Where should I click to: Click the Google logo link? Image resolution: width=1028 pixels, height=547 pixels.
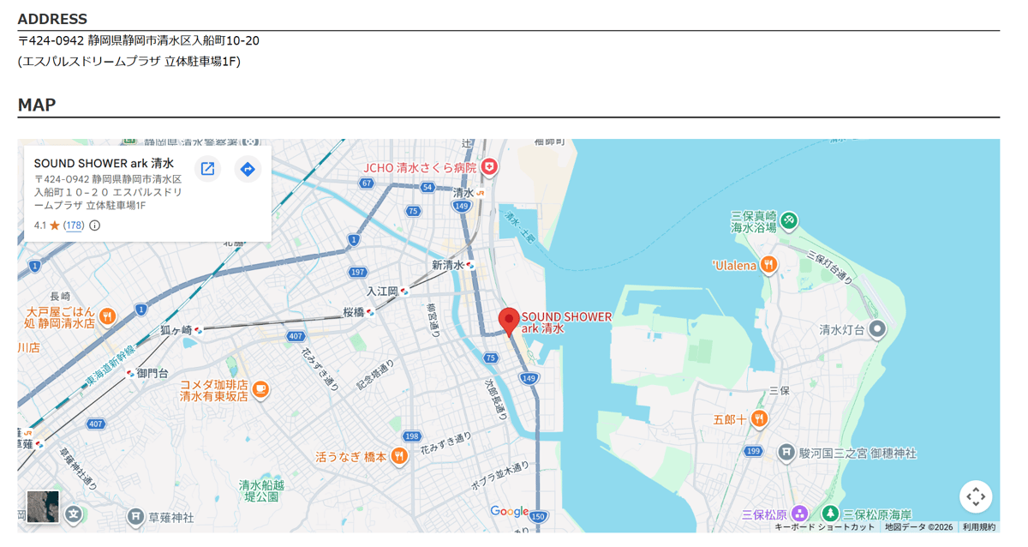coord(510,512)
